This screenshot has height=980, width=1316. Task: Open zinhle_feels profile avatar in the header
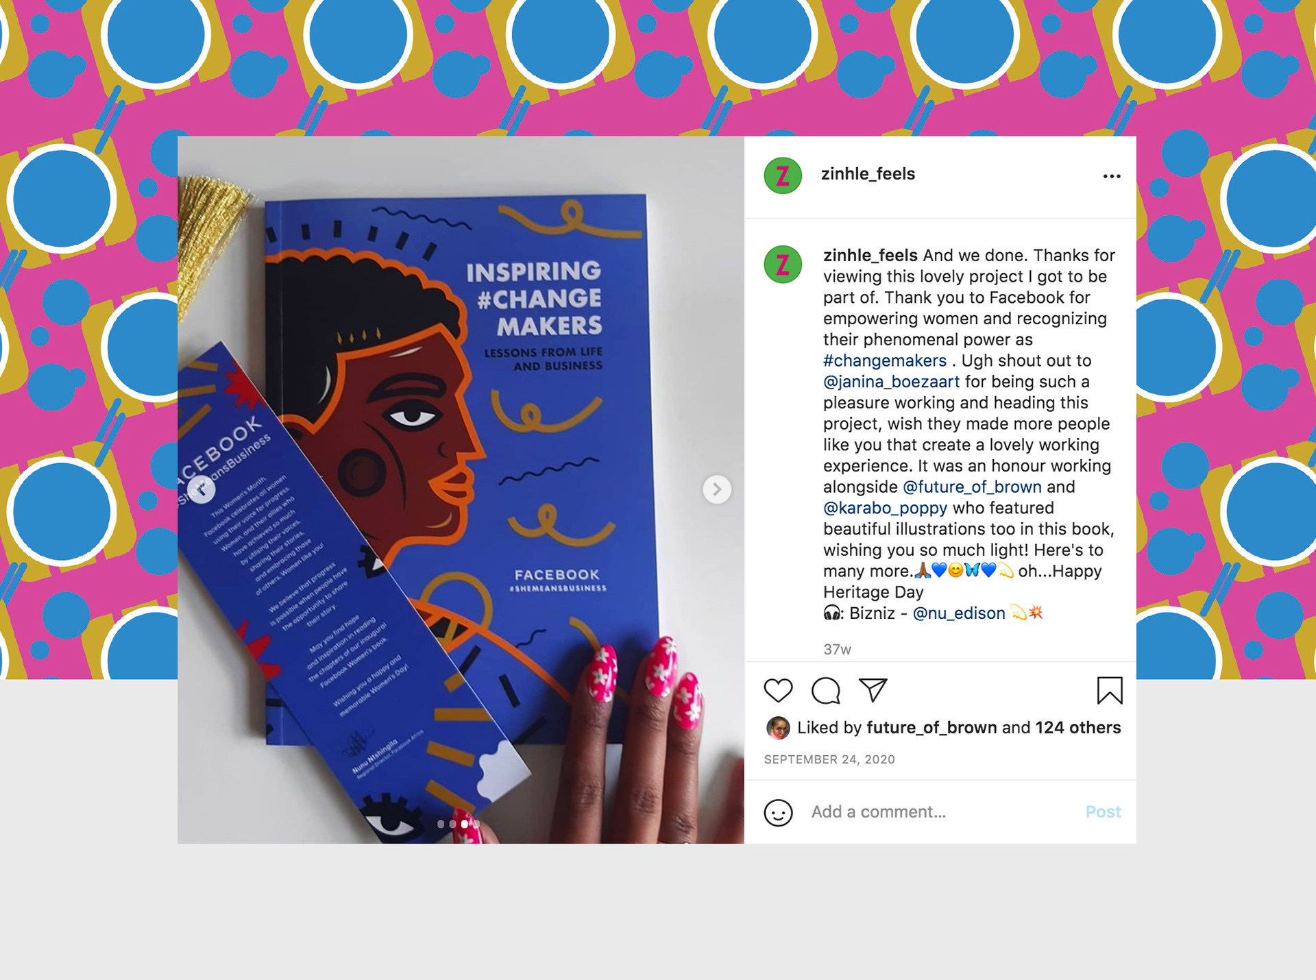[783, 175]
